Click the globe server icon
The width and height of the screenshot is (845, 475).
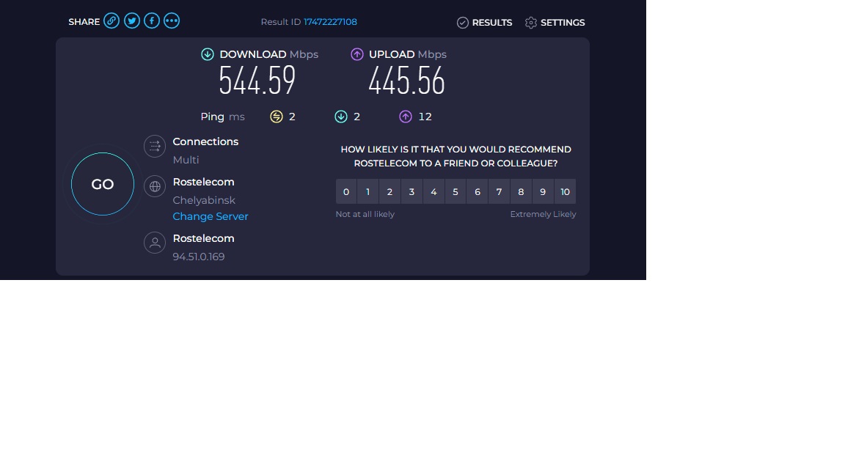(x=155, y=187)
